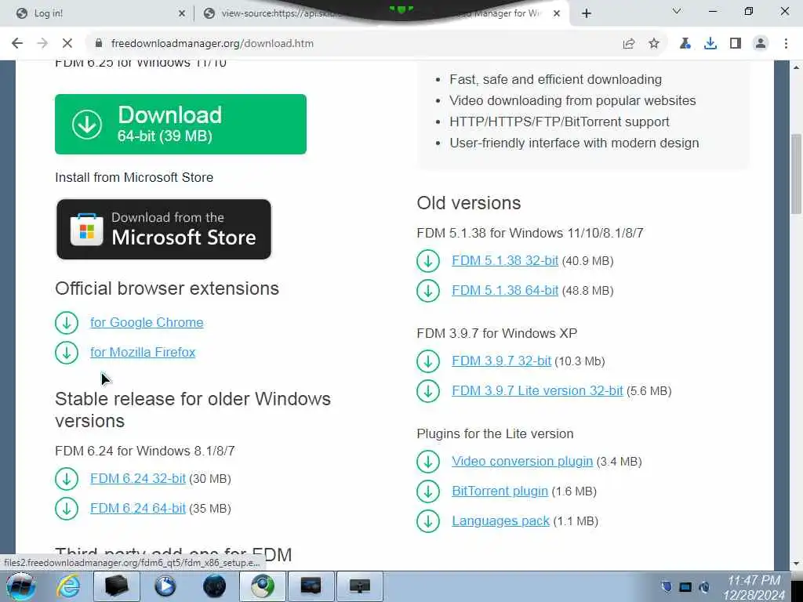Click the green Download 64-bit button
The image size is (803, 602).
coord(180,124)
